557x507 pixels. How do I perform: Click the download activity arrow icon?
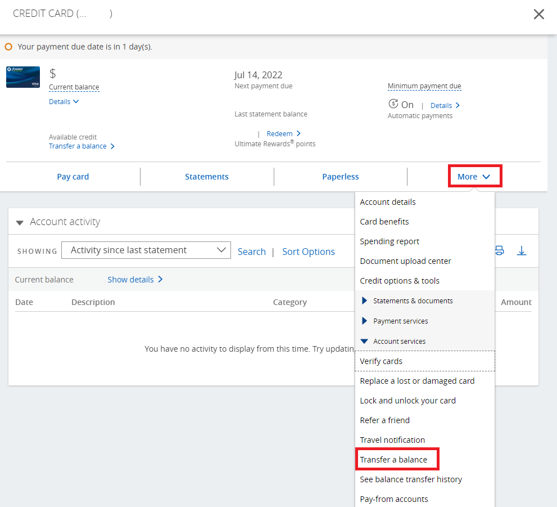coord(521,250)
